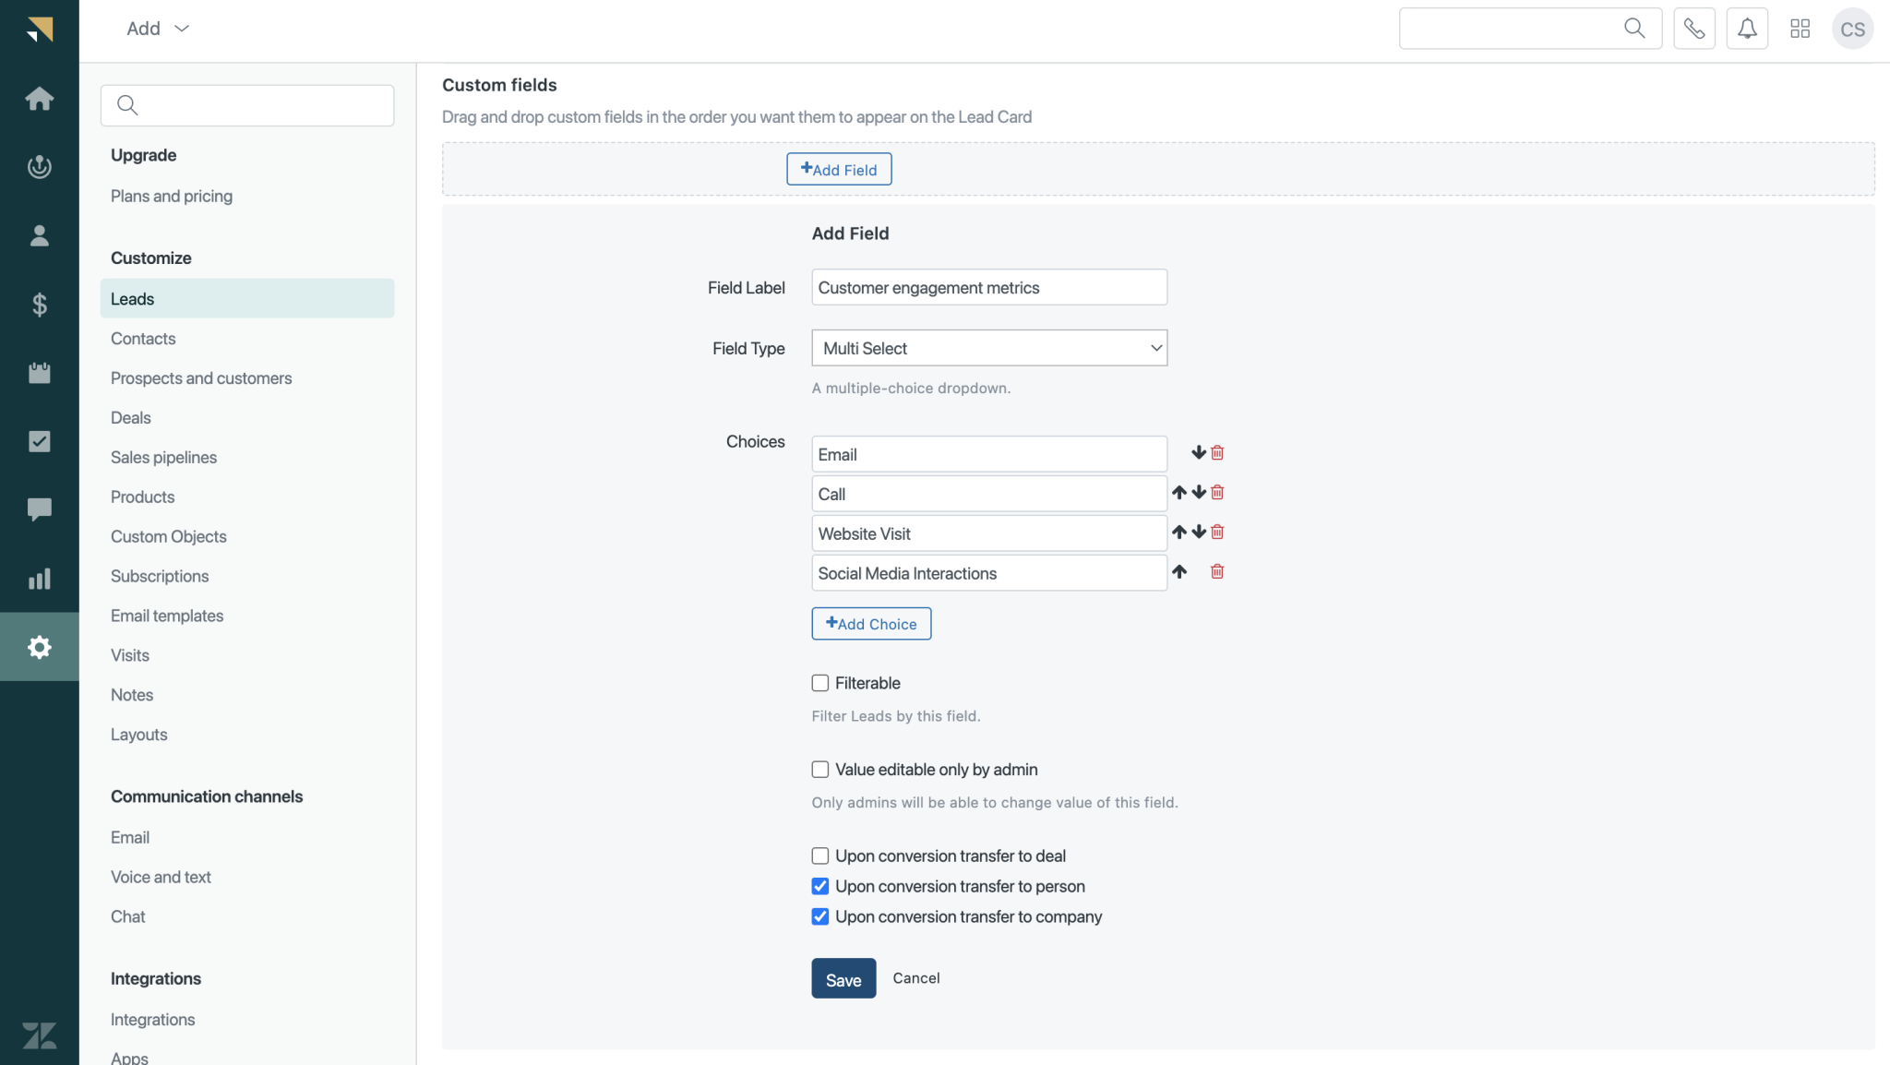Delete the Call choice using trash icon
1890x1065 pixels.
(1216, 493)
